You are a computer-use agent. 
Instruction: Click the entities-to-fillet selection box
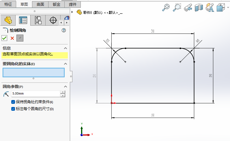(x=33, y=72)
